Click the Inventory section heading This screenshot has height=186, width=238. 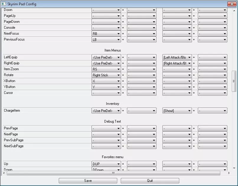[113, 104]
